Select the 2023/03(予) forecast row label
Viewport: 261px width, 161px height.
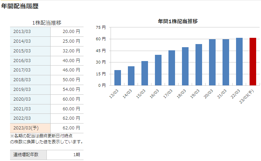pos(26,128)
